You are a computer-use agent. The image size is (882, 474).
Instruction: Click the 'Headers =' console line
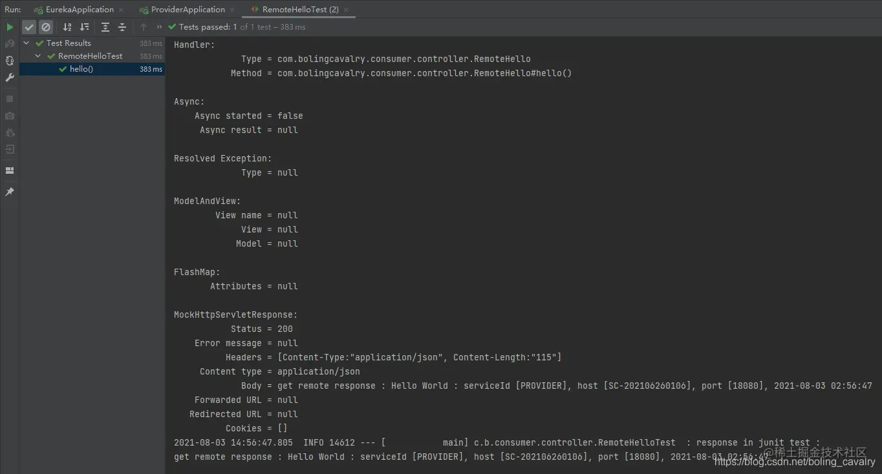click(x=394, y=357)
